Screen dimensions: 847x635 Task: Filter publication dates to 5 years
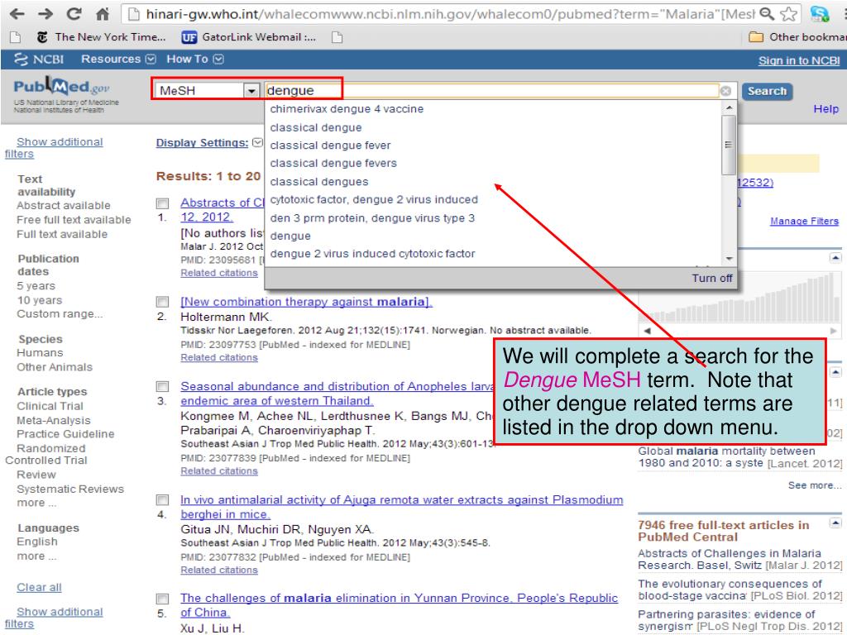coord(36,285)
